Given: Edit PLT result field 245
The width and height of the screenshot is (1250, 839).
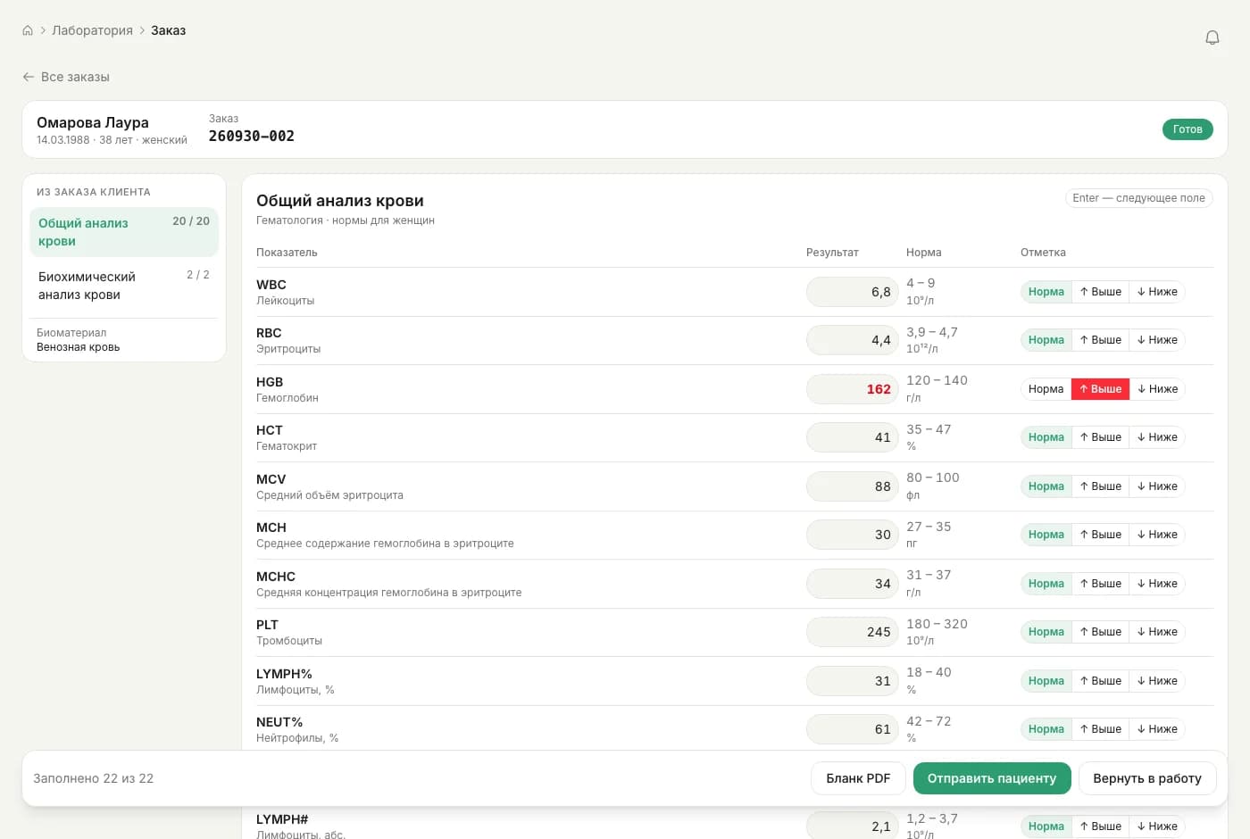Looking at the screenshot, I should point(853,632).
